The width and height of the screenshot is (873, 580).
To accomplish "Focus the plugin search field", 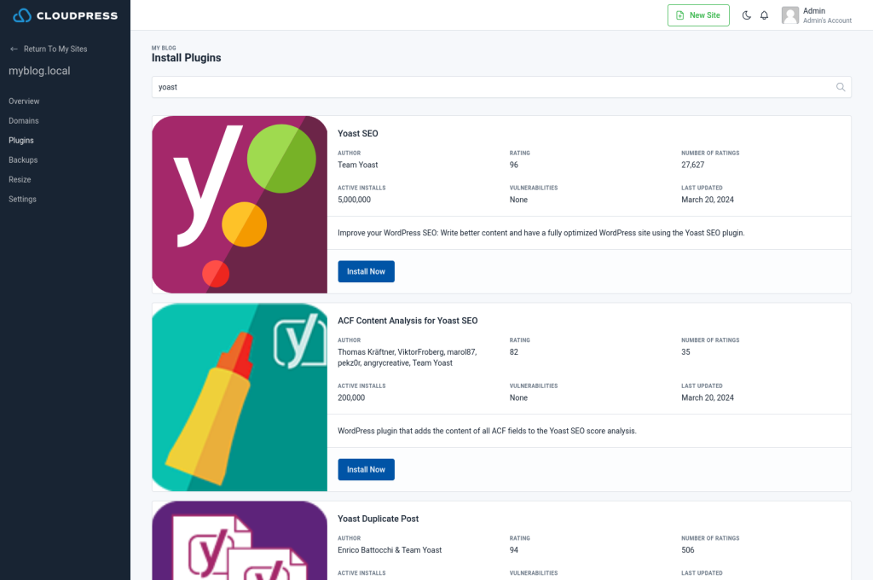I will point(501,87).
